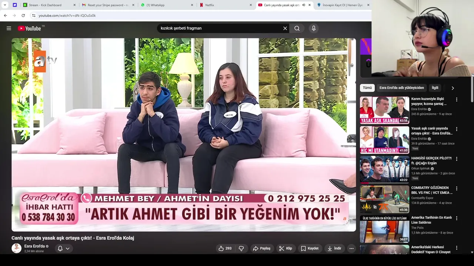Open options for HANGİSİ GERÇEK PİLOT video
The width and height of the screenshot is (474, 266).
(x=457, y=159)
